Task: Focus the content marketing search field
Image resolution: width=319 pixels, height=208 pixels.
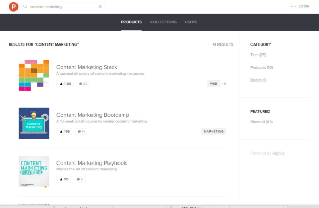Action: 63,7
